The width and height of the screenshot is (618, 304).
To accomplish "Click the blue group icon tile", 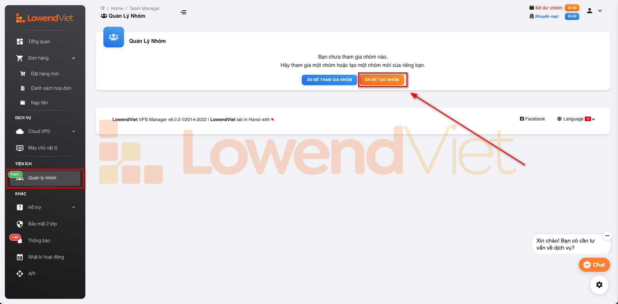I will point(114,37).
